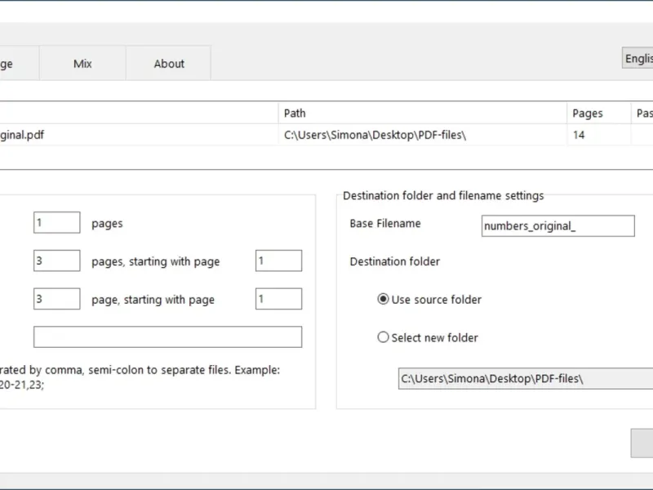Click the tab ending in "ge"
The width and height of the screenshot is (653, 490).
pos(19,64)
